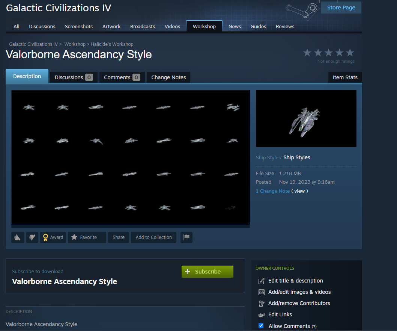Click Halicide's Workshop breadcrumb link
The width and height of the screenshot is (397, 331).
[x=112, y=44]
